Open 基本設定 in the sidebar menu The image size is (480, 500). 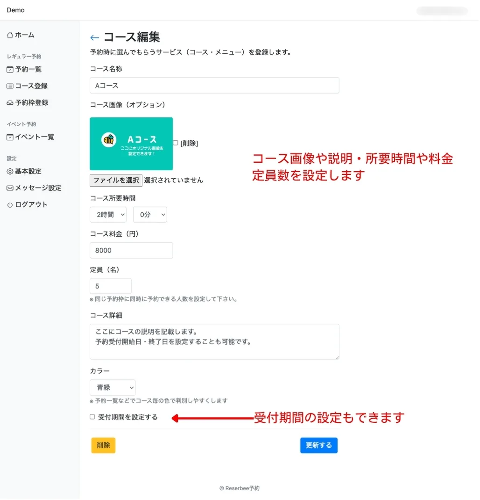click(x=28, y=172)
